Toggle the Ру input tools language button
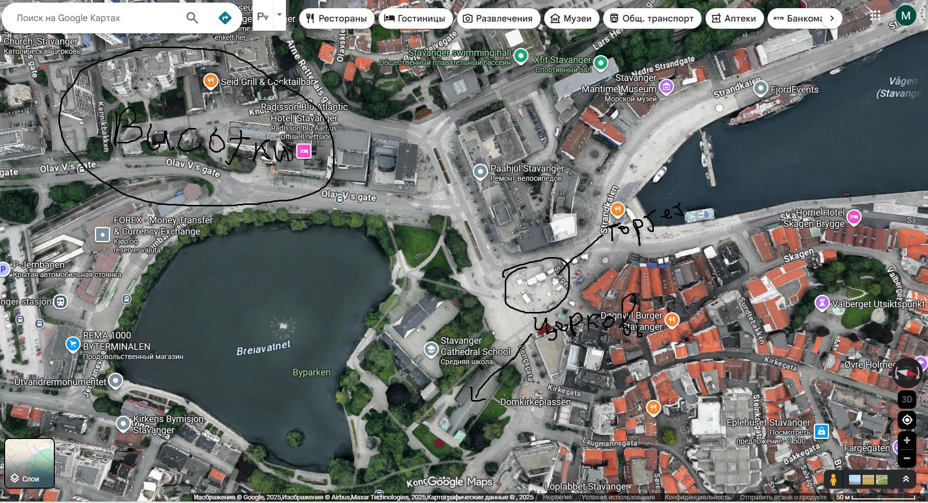The width and height of the screenshot is (928, 503). tap(263, 16)
